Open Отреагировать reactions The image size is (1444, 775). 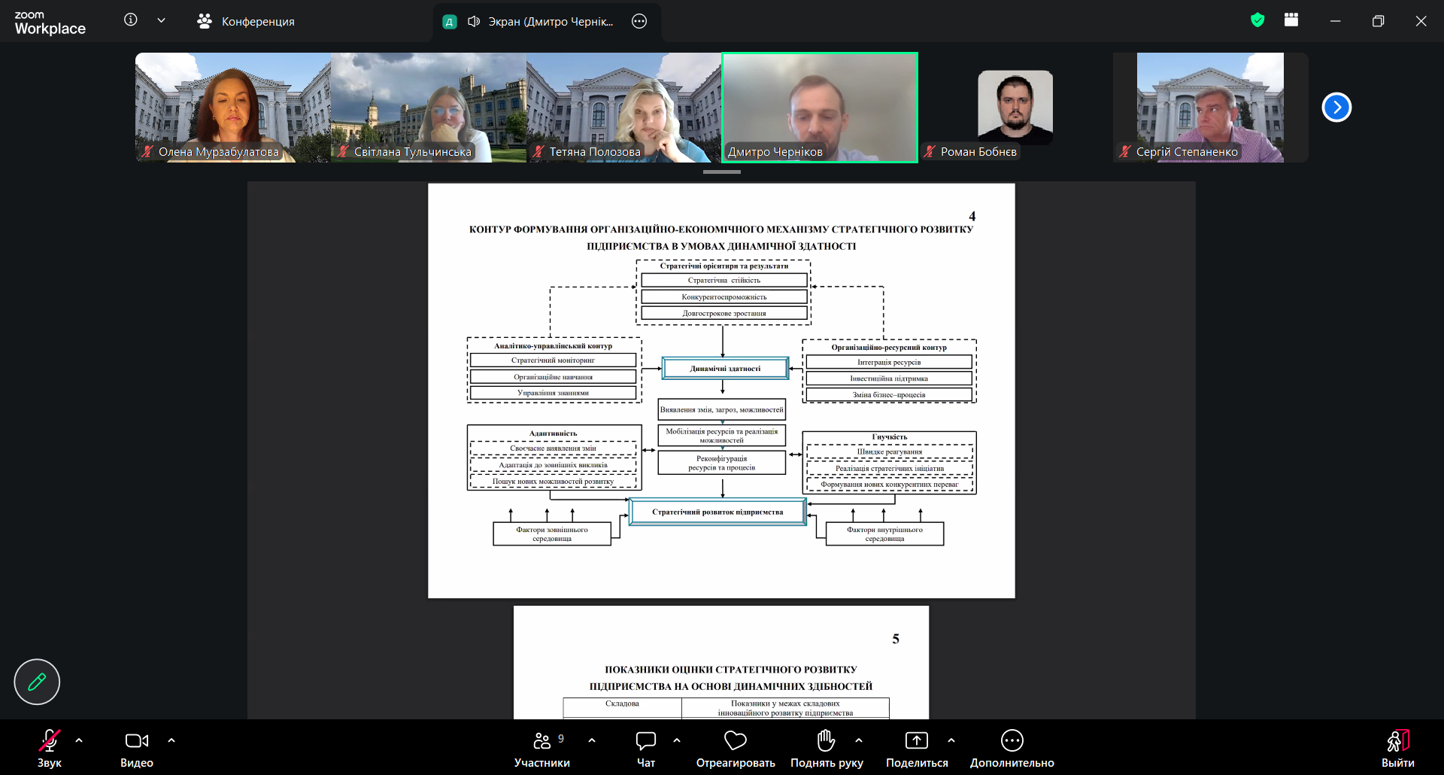tap(736, 749)
